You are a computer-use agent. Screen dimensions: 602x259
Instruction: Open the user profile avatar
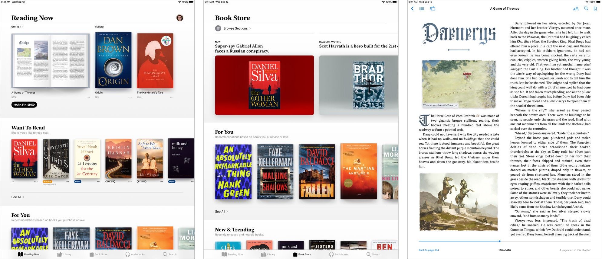coord(180,18)
